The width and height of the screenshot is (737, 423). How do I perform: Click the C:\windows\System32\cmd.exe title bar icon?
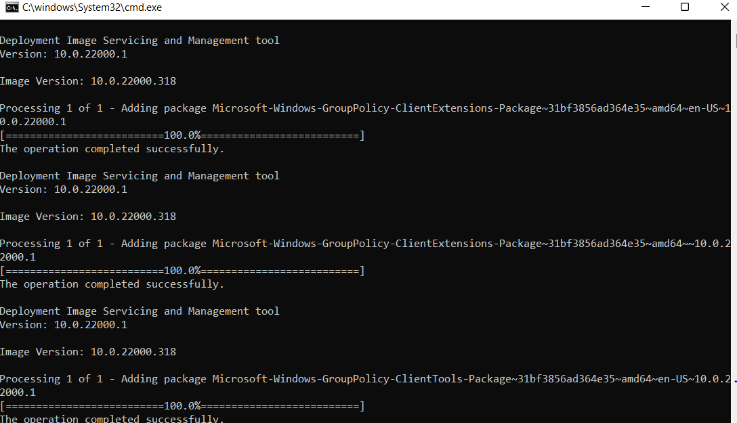(12, 7)
